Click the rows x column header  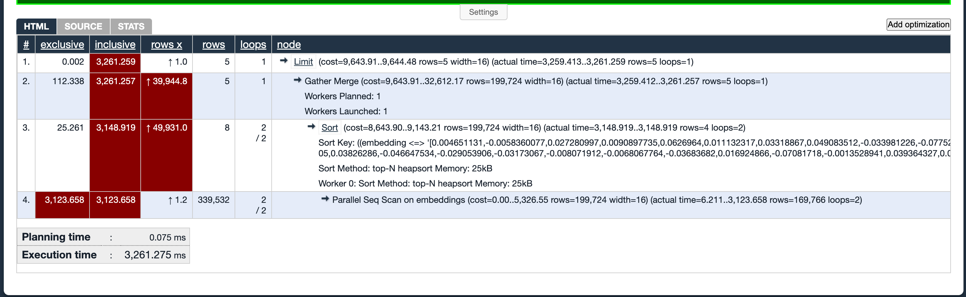click(166, 45)
